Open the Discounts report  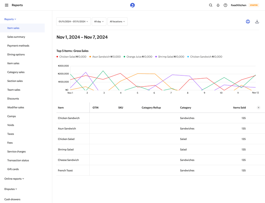pyautogui.click(x=13, y=98)
